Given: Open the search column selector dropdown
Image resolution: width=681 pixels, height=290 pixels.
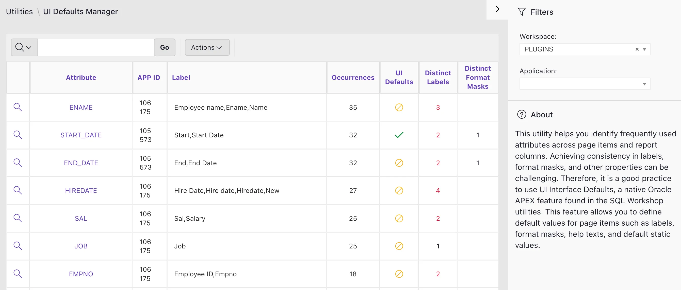Looking at the screenshot, I should pos(24,47).
